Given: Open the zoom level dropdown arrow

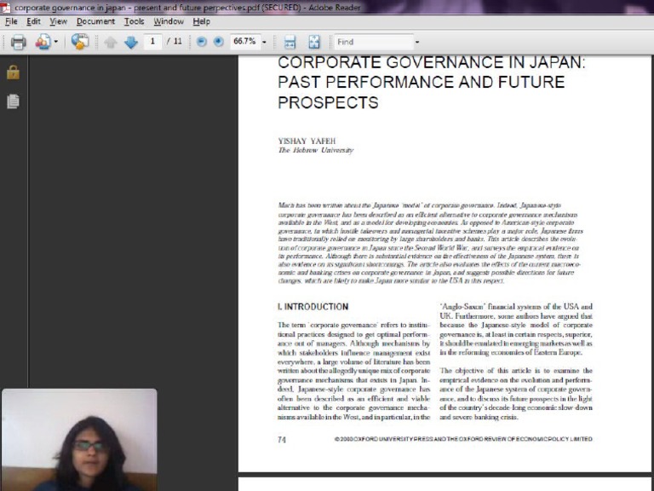Looking at the screenshot, I should point(264,42).
